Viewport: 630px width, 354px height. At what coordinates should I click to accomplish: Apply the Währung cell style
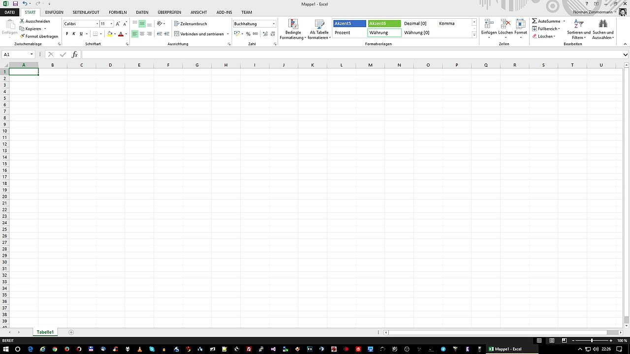[x=384, y=32]
